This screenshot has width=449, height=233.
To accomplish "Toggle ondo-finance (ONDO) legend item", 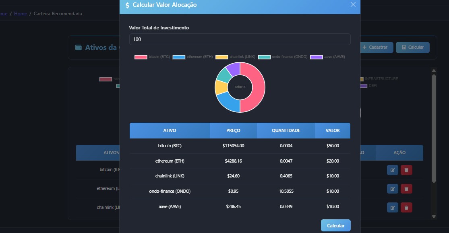I will 282,57.
